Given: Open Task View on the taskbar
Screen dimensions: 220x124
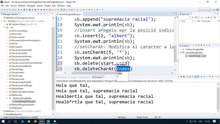Looking at the screenshot, I should [15, 121].
